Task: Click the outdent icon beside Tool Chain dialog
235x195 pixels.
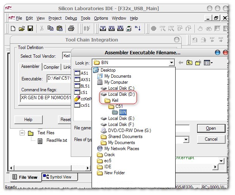Action: pos(195,40)
